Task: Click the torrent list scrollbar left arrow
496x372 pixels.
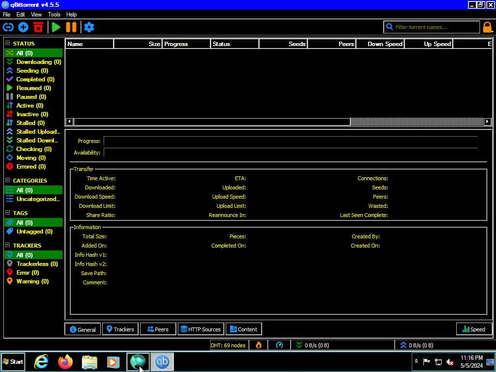Action: pos(70,122)
